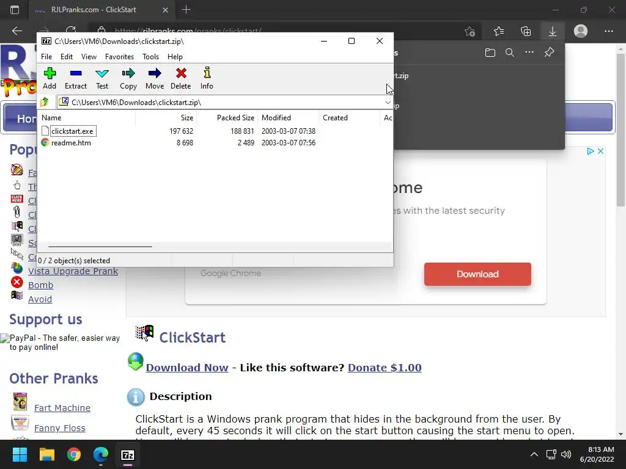Screen dimensions: 626x469
Task: Close the ad with the X icon
Action: [600, 151]
